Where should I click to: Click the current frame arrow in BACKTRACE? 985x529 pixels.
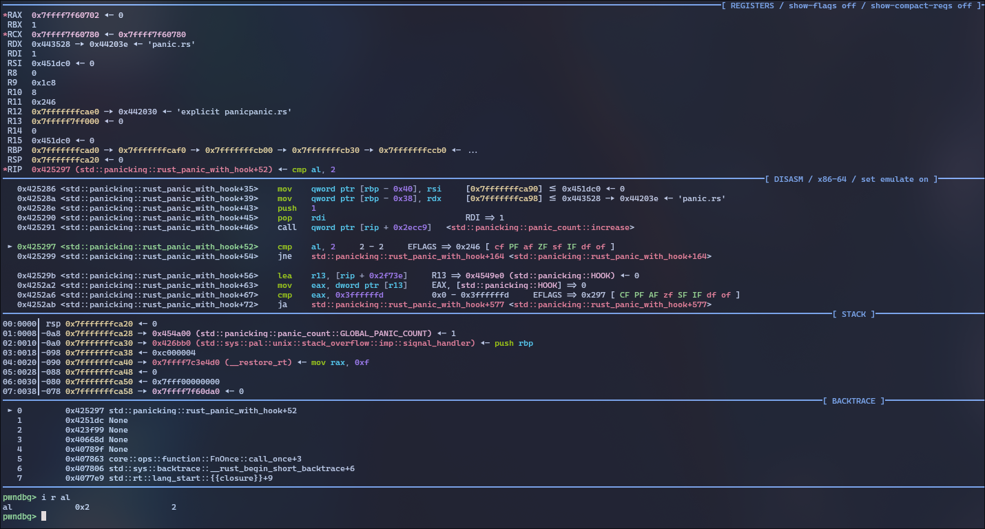tap(10, 411)
